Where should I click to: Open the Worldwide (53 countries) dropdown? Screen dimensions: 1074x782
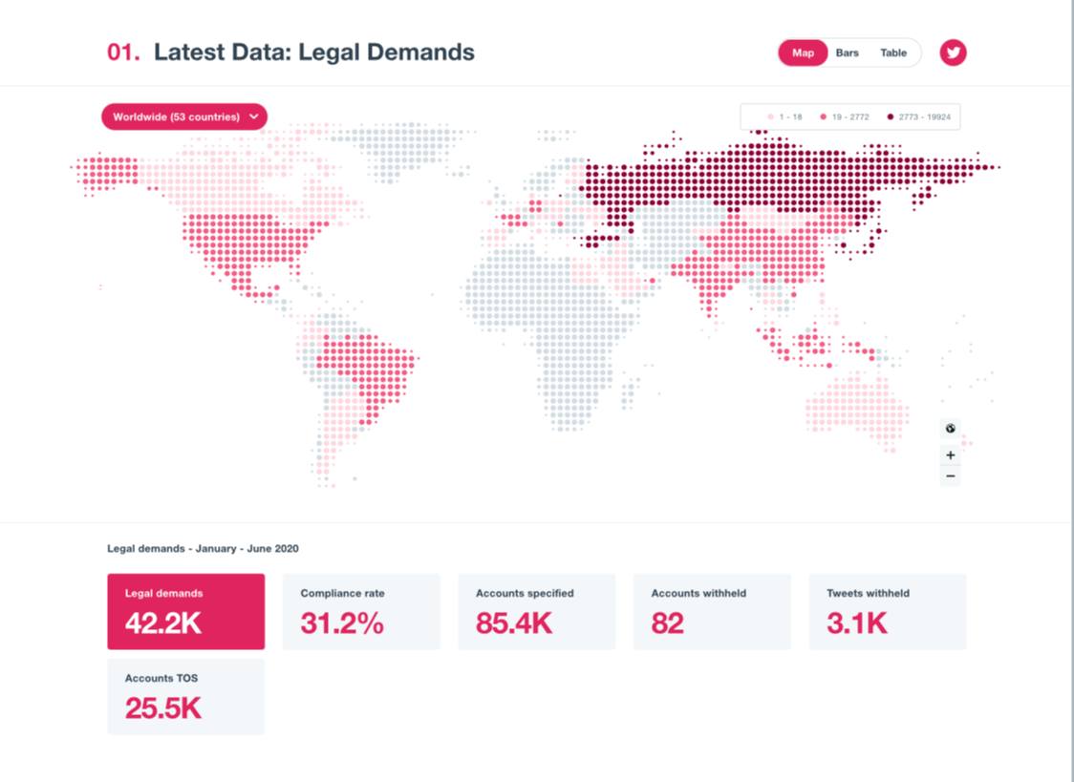pos(177,116)
